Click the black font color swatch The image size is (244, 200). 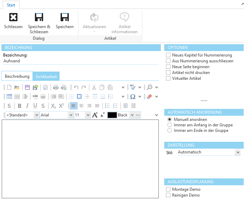click(112, 115)
